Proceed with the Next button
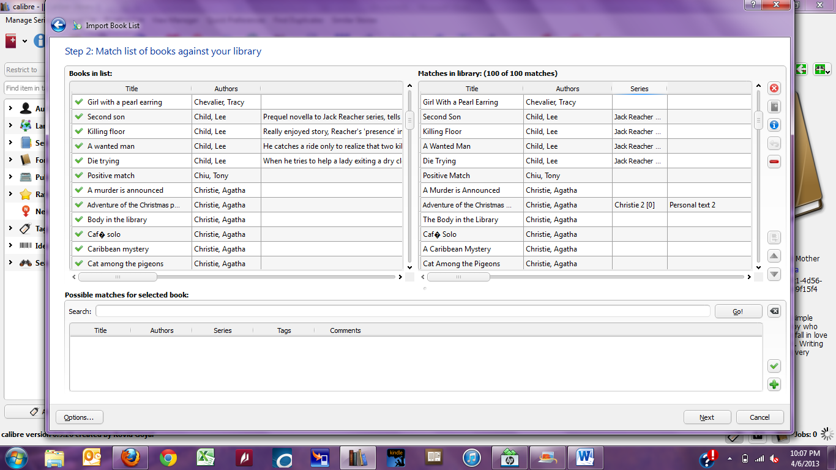 707,417
